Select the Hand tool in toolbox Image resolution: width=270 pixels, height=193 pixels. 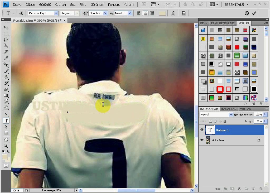point(6,140)
